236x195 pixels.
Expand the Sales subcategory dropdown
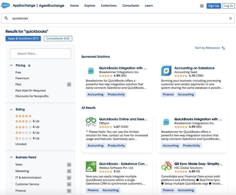pyautogui.click(x=69, y=165)
